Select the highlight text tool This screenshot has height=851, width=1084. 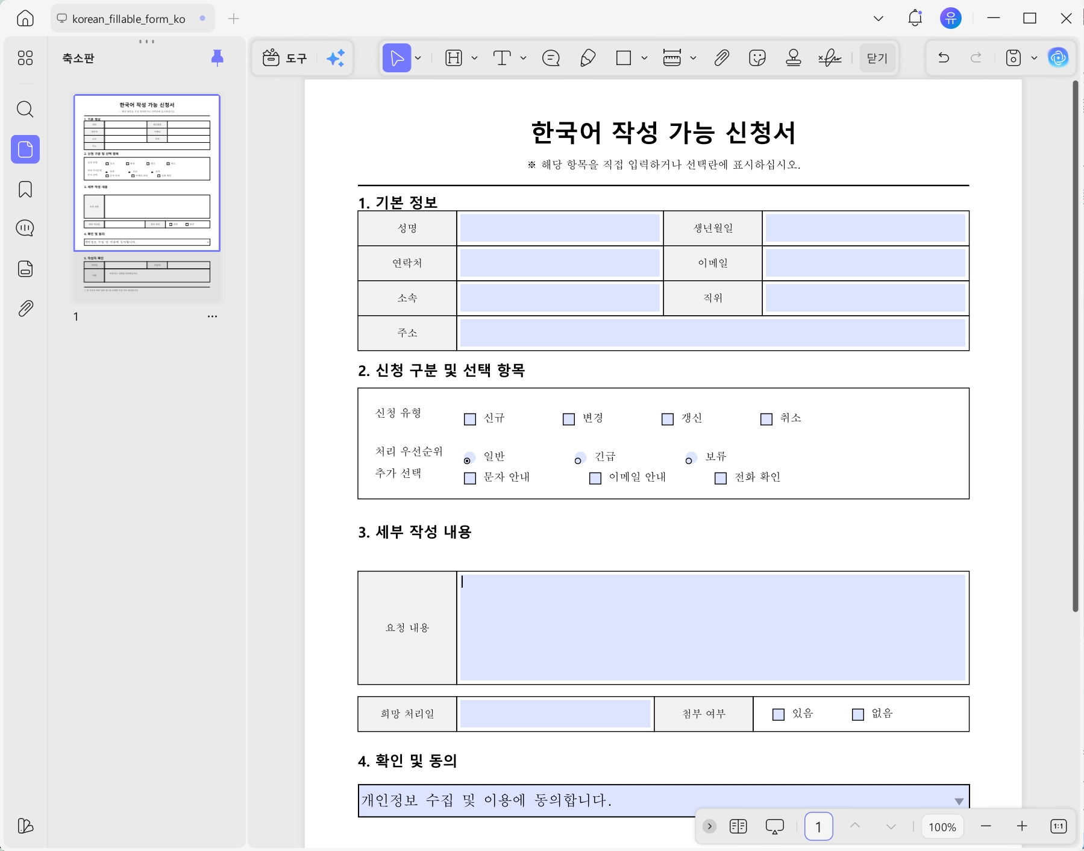coord(453,58)
